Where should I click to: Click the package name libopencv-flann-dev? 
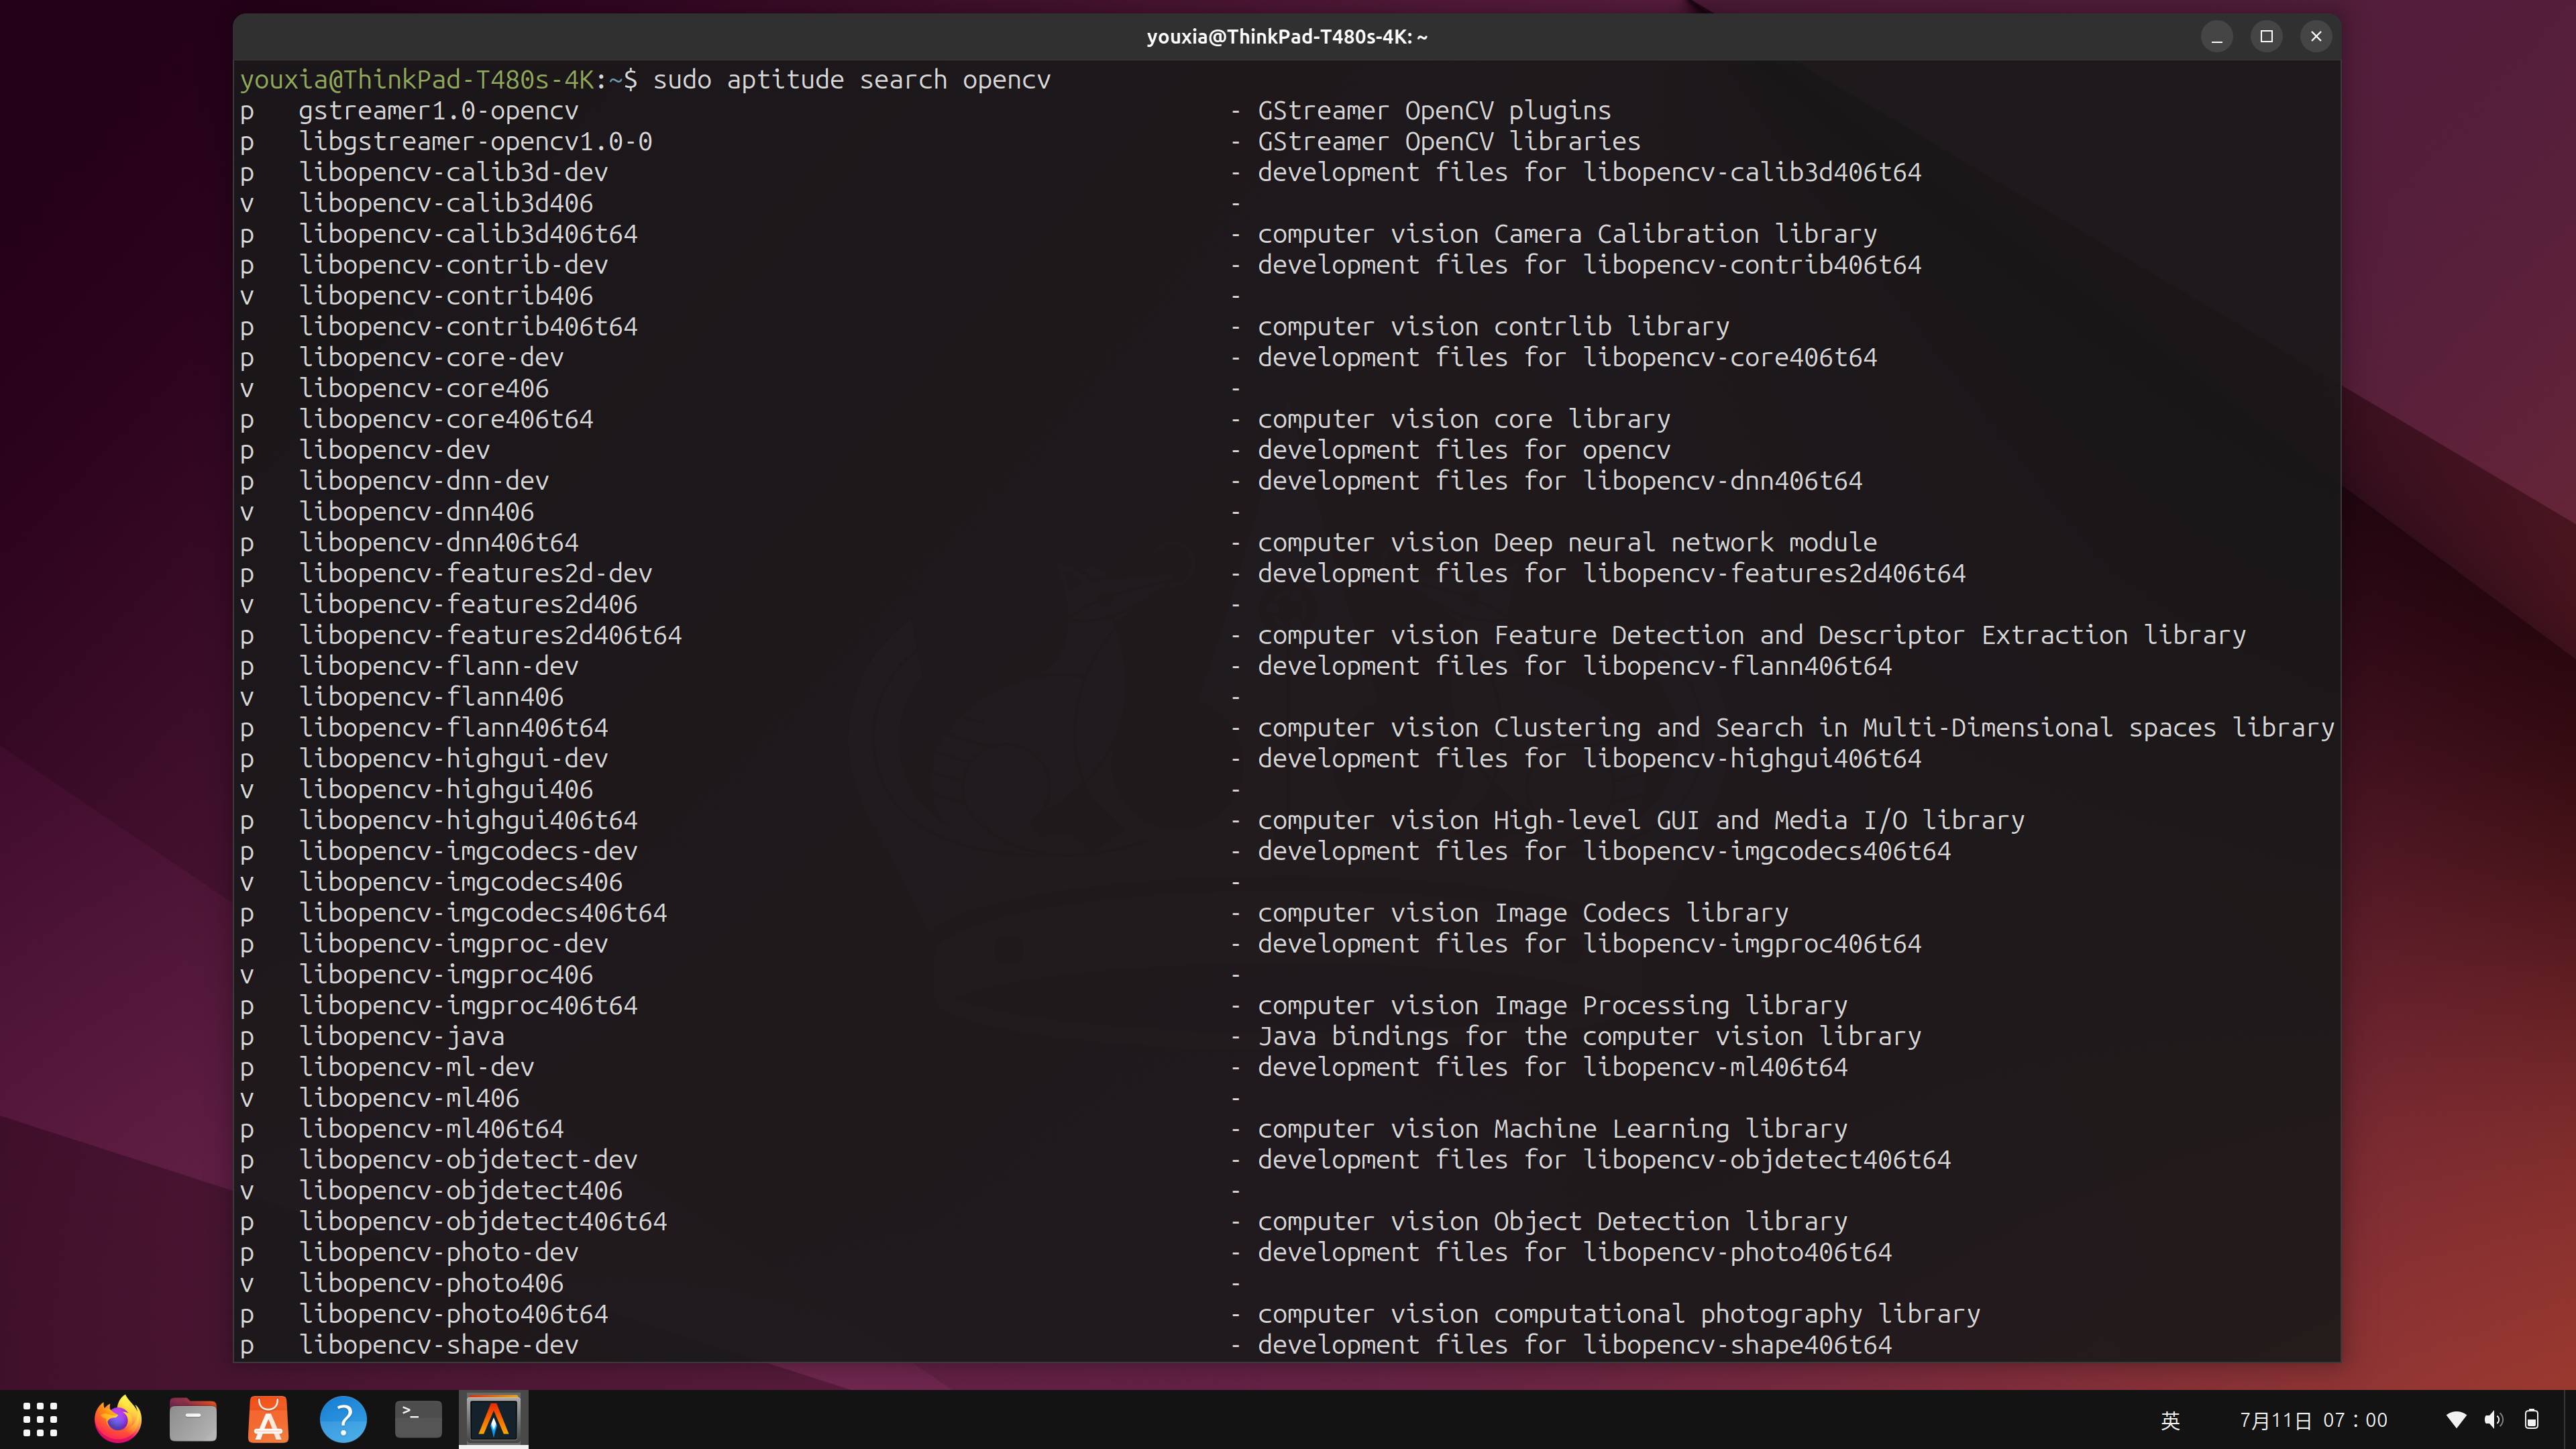(x=438, y=667)
